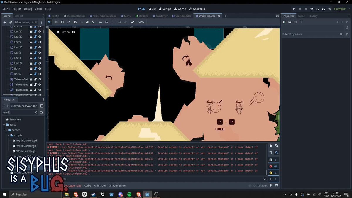Viewport: 352px width, 198px height.
Task: Toggle visibility of the Rock node
Action: [40, 69]
